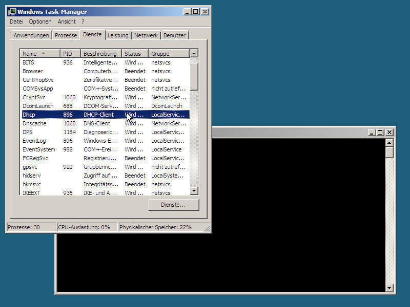Select the DcomLaunch service row
This screenshot has height=307, width=410.
[x=106, y=106]
